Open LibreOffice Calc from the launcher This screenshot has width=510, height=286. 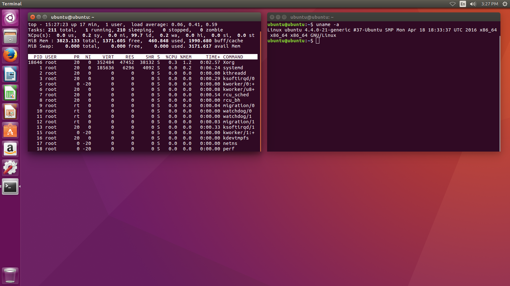tap(10, 93)
